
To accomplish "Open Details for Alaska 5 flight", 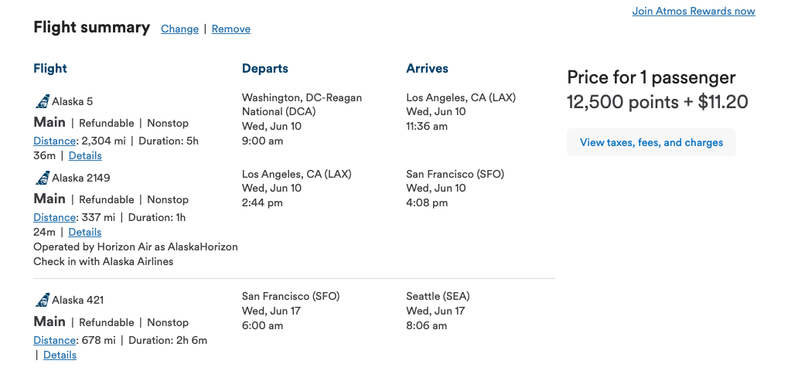I will 85,155.
